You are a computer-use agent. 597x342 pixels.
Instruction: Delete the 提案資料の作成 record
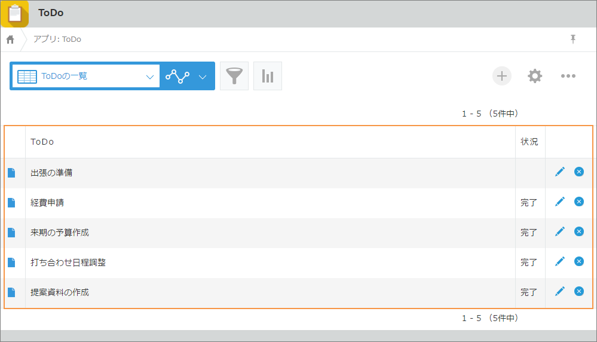tap(579, 292)
